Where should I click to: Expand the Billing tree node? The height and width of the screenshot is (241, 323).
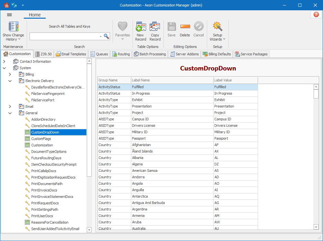pos(10,74)
